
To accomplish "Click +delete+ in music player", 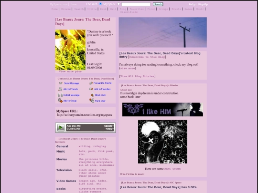I will pos(108,126).
